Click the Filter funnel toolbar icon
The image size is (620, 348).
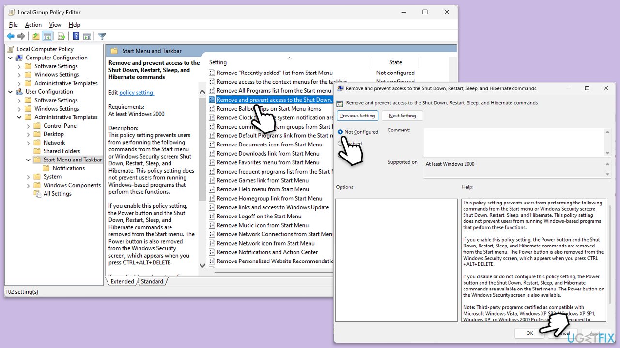(x=102, y=36)
